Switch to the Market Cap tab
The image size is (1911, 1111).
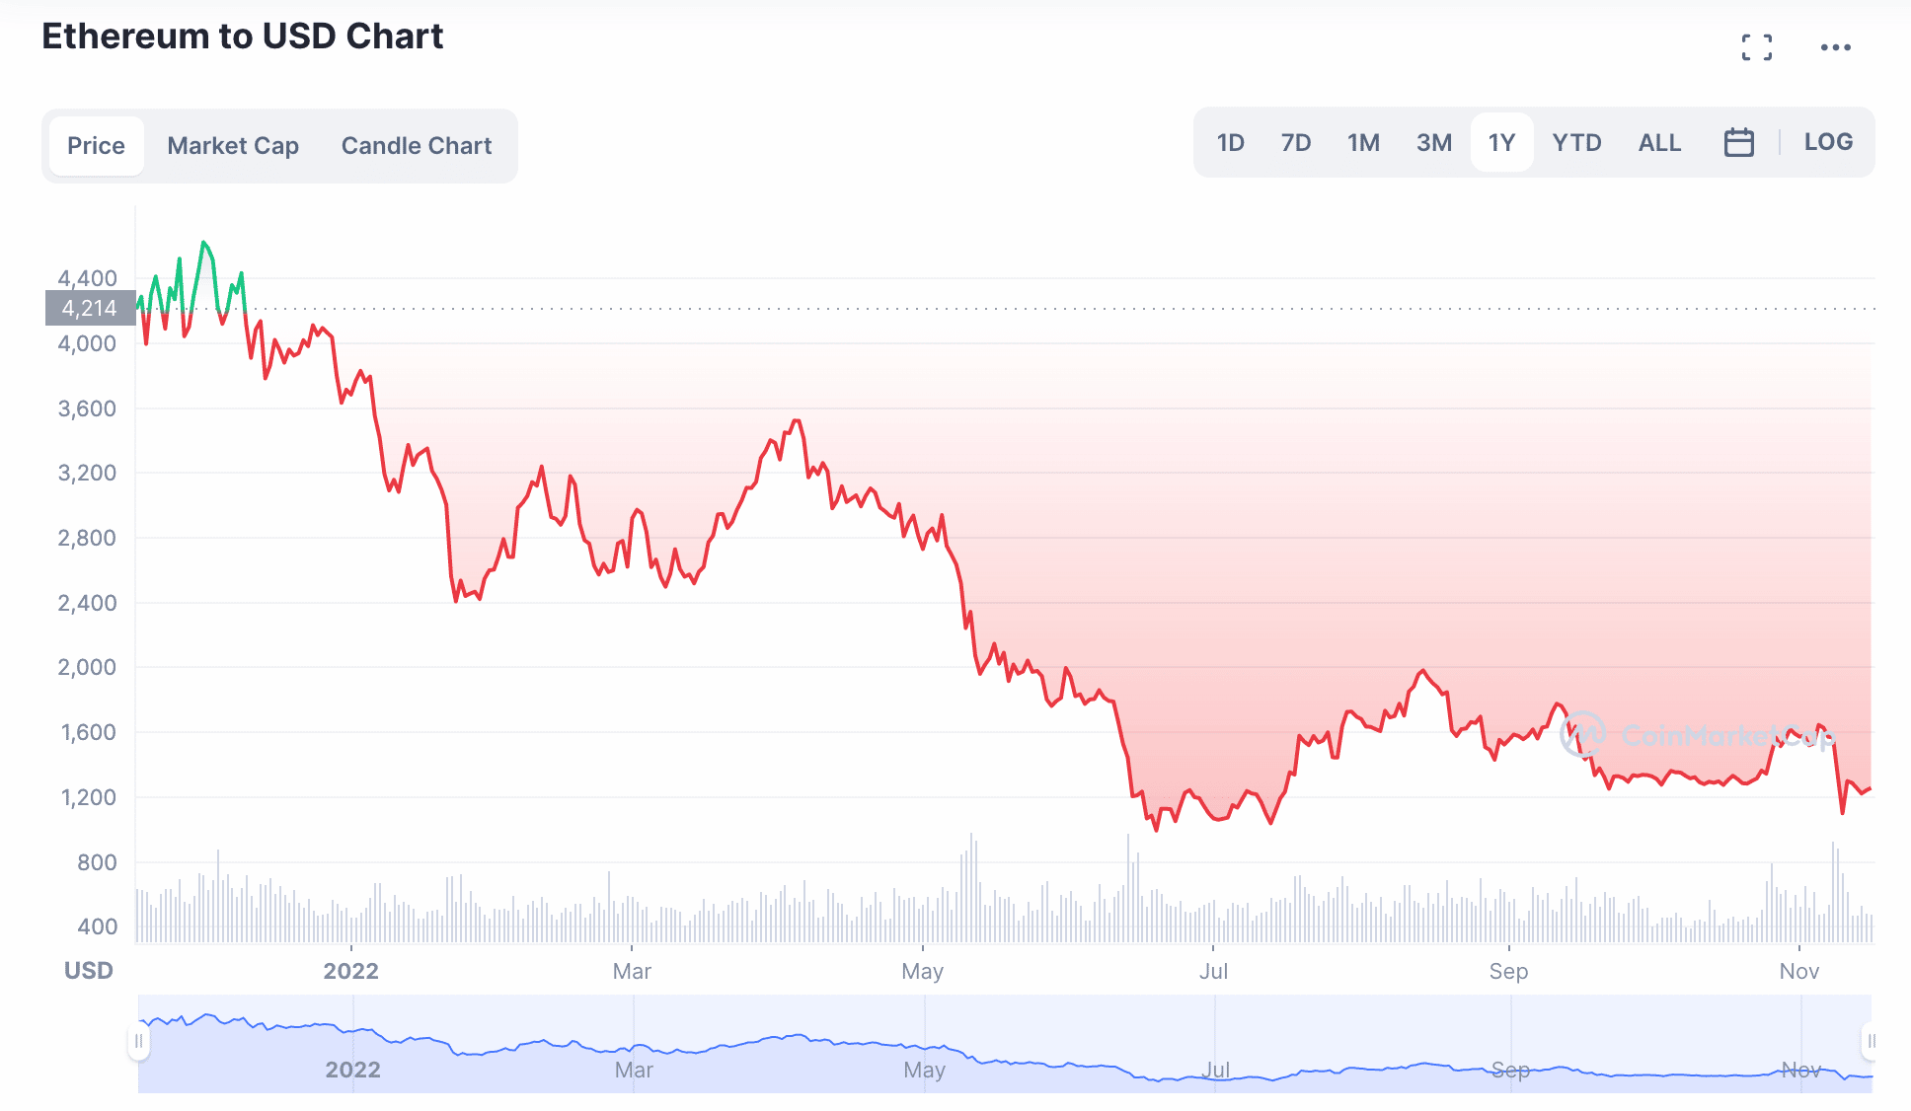233,146
